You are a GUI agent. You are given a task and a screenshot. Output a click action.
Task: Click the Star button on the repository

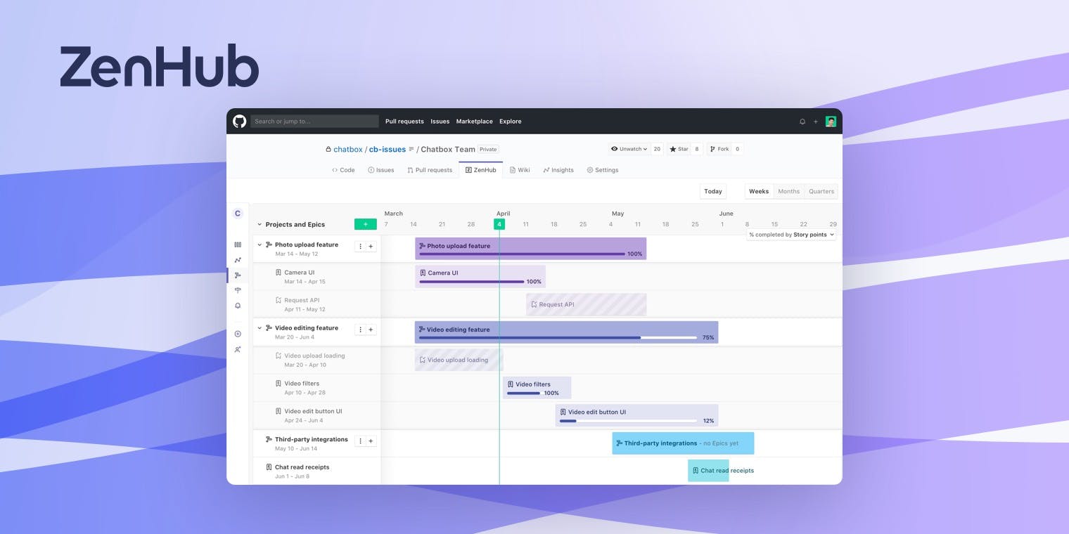click(x=679, y=149)
